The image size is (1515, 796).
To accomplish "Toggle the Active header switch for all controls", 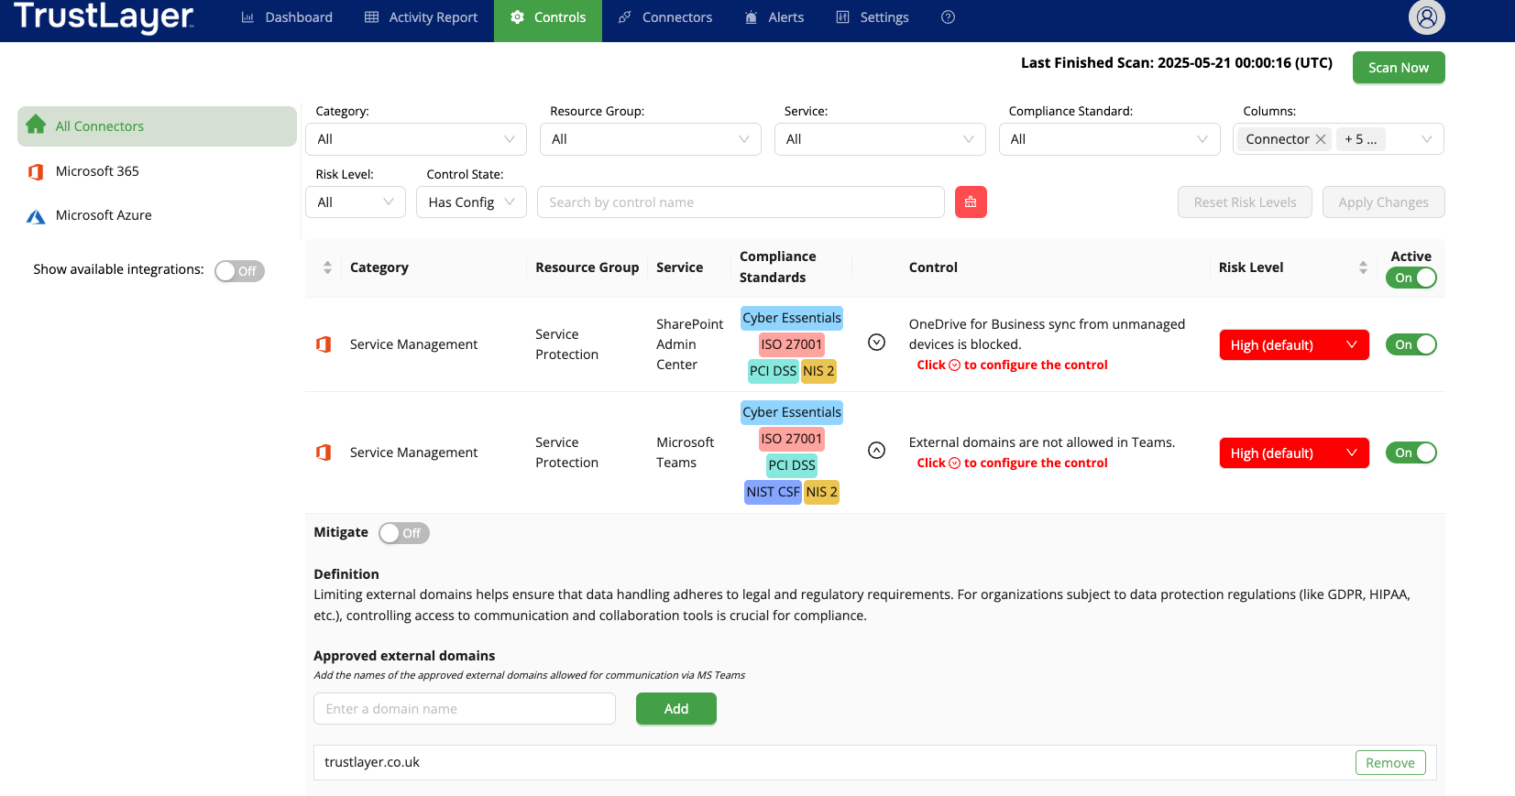I will [x=1411, y=278].
